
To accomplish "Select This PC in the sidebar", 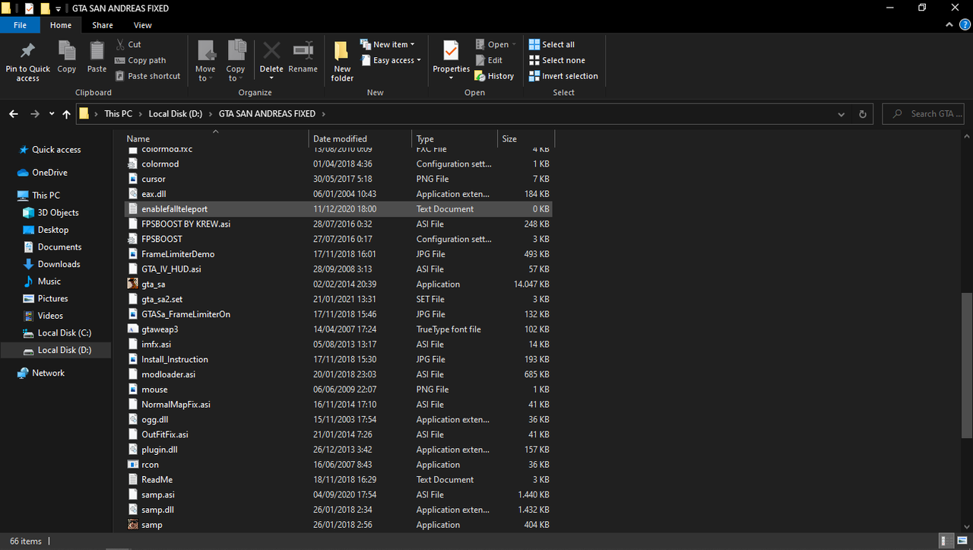I will pyautogui.click(x=46, y=196).
